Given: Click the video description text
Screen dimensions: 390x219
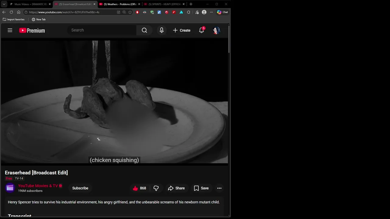Looking at the screenshot, I should (x=114, y=202).
